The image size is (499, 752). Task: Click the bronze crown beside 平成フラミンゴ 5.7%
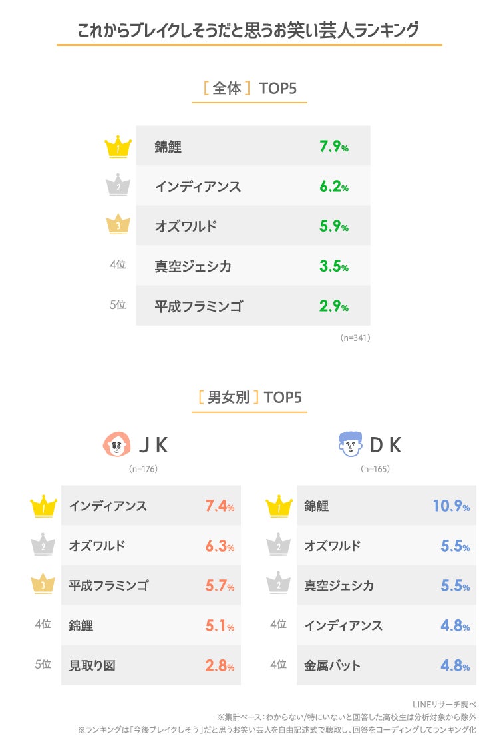pos(43,585)
